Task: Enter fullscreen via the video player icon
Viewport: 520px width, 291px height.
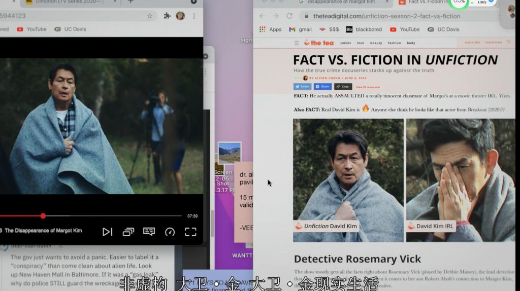Action: click(x=191, y=232)
